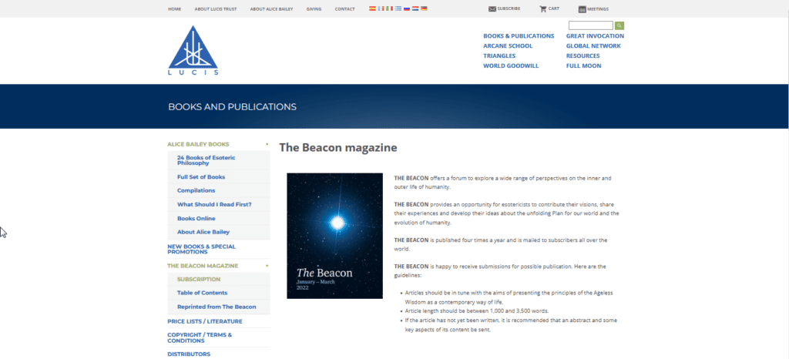This screenshot has height=359, width=789.
Task: Click The Beacon magazine page heading
Action: point(338,148)
